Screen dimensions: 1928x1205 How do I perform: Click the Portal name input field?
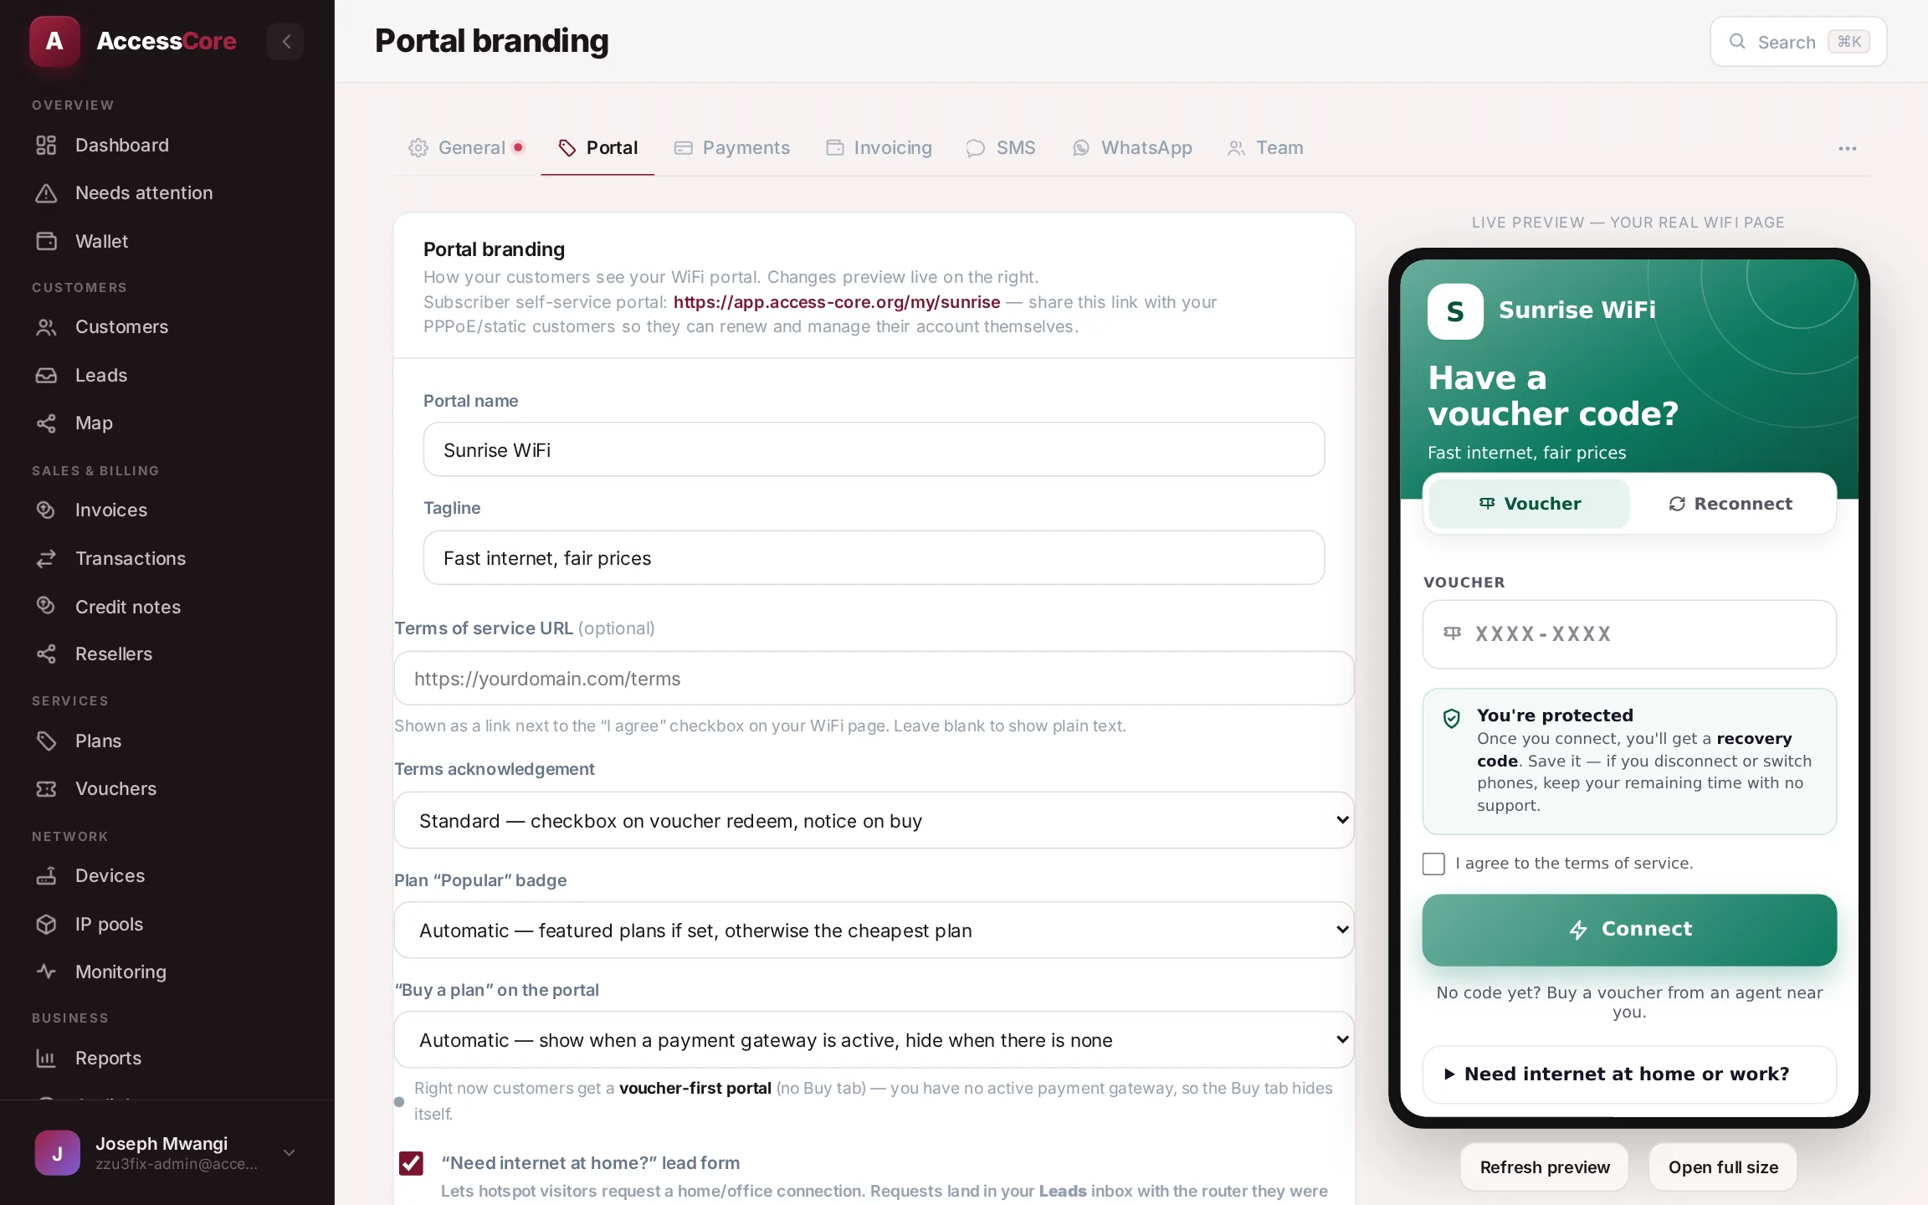click(x=874, y=449)
